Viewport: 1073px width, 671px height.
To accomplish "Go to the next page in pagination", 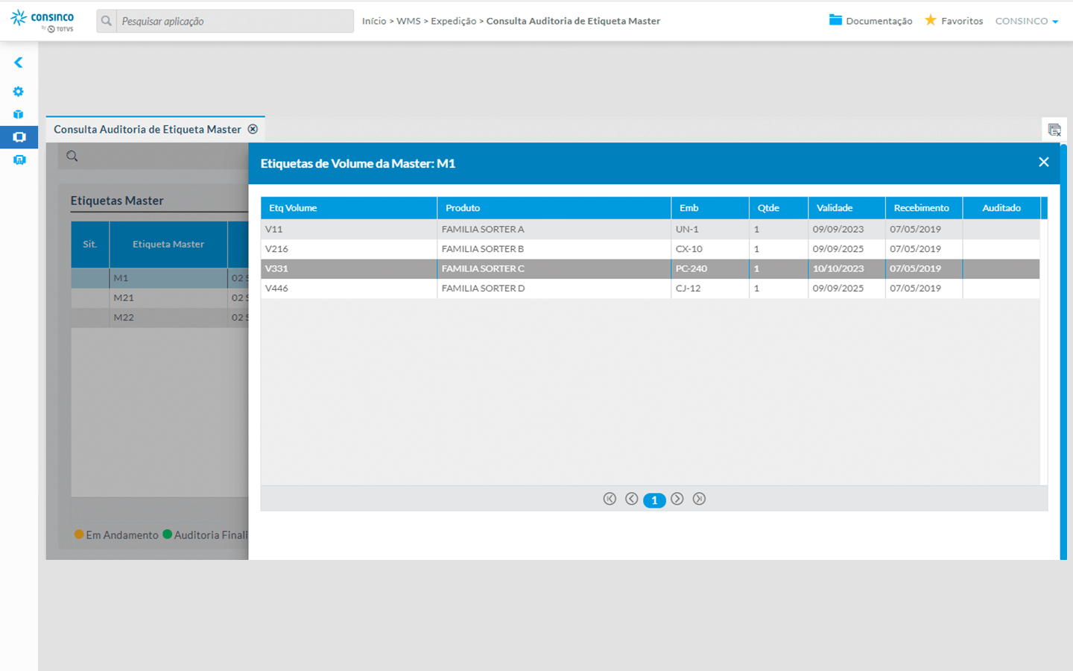I will [x=677, y=499].
